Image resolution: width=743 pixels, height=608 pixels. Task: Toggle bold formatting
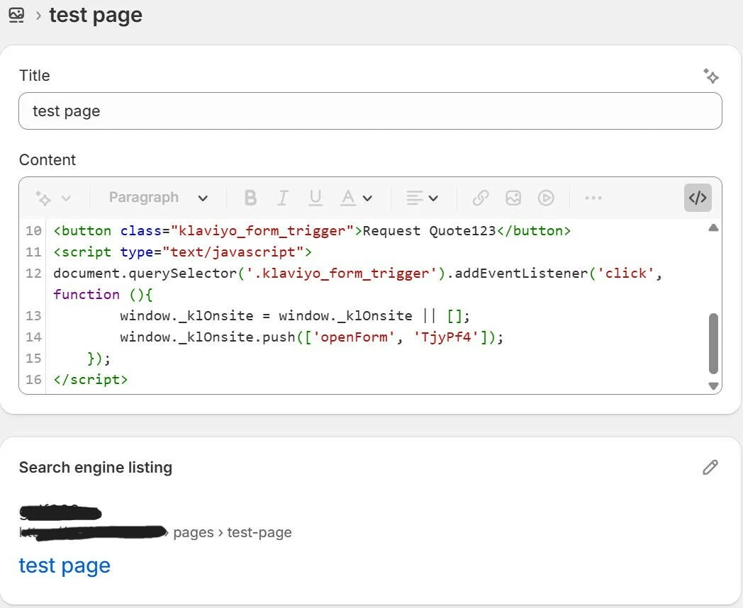[251, 198]
